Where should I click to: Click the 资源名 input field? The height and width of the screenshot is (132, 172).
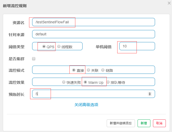[x=94, y=22]
